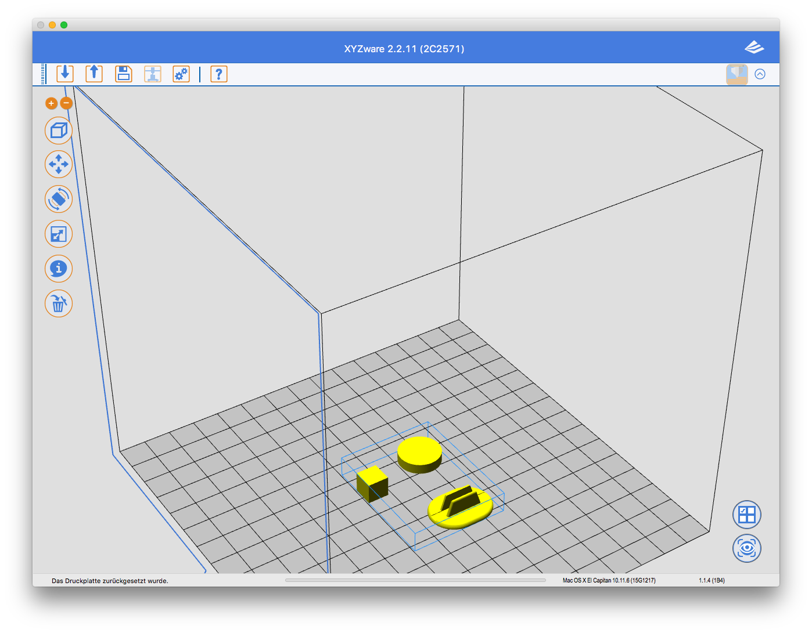
Task: Select the Move arrows tool
Action: [x=59, y=164]
